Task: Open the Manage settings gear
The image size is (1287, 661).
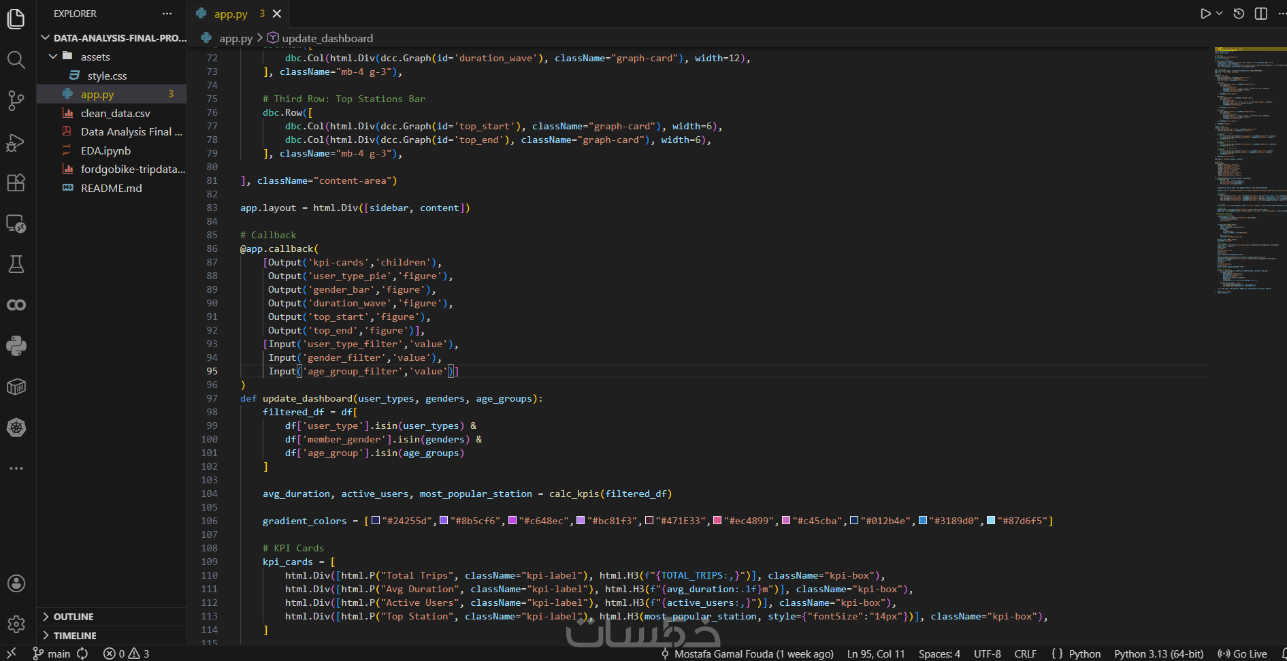Action: click(x=16, y=624)
